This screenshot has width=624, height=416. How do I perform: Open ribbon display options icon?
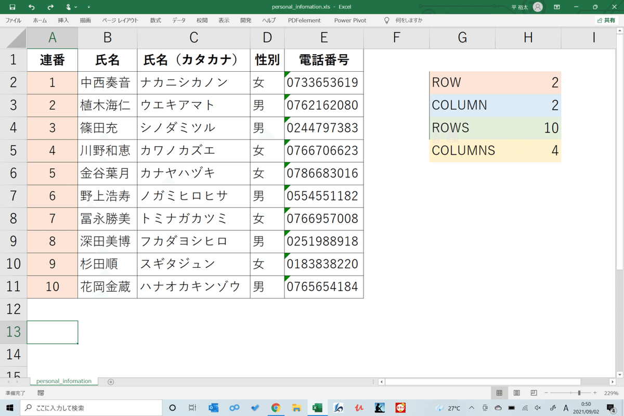tap(557, 7)
